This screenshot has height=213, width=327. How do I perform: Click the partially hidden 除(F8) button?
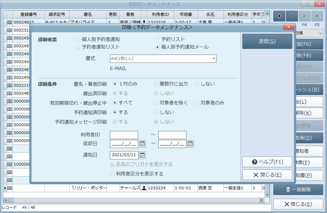click(x=310, y=56)
